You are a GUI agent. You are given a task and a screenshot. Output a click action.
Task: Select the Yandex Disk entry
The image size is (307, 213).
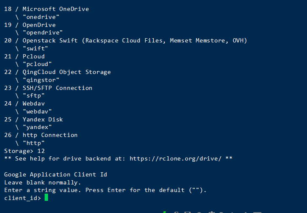[x=43, y=119]
